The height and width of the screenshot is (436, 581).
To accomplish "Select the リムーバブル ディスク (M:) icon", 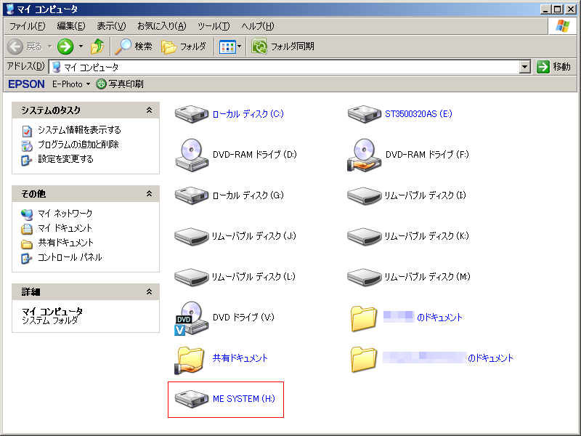I will coord(365,277).
